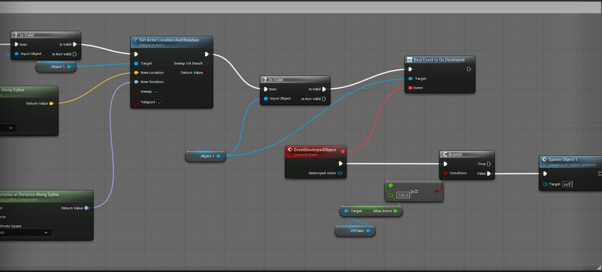Click the Return Value pin of Rotation at Distance Along Spline
Screen dimensions: 602x272
[86, 208]
